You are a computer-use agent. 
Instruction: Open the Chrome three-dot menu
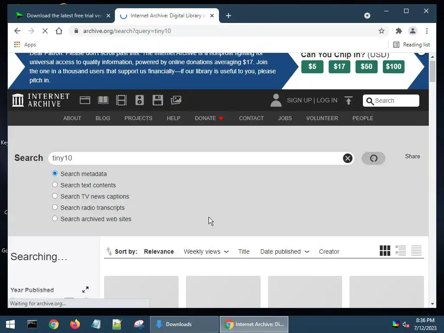click(427, 31)
